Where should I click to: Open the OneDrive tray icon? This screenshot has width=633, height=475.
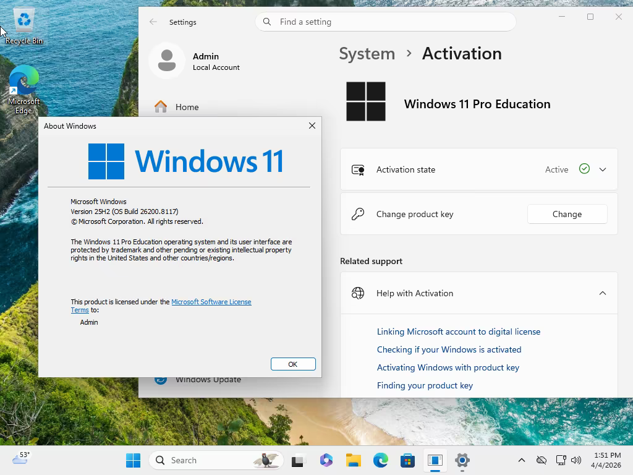point(542,460)
